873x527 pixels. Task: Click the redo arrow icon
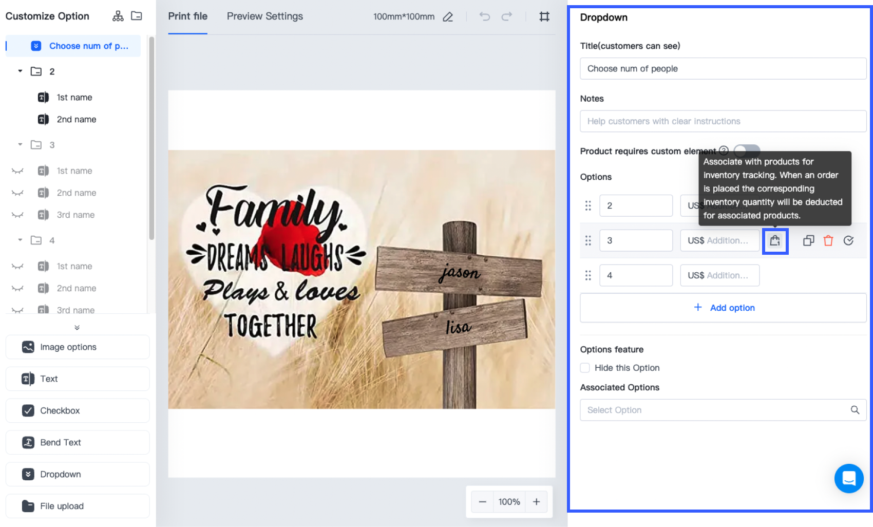[507, 16]
